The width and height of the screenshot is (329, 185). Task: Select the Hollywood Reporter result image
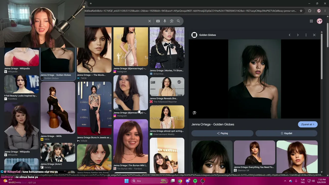click(167, 87)
